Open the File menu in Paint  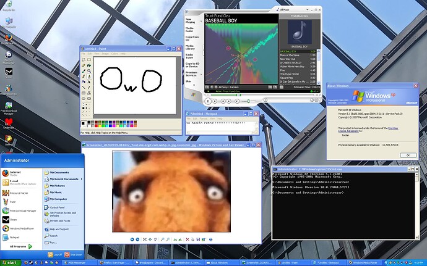pos(84,54)
